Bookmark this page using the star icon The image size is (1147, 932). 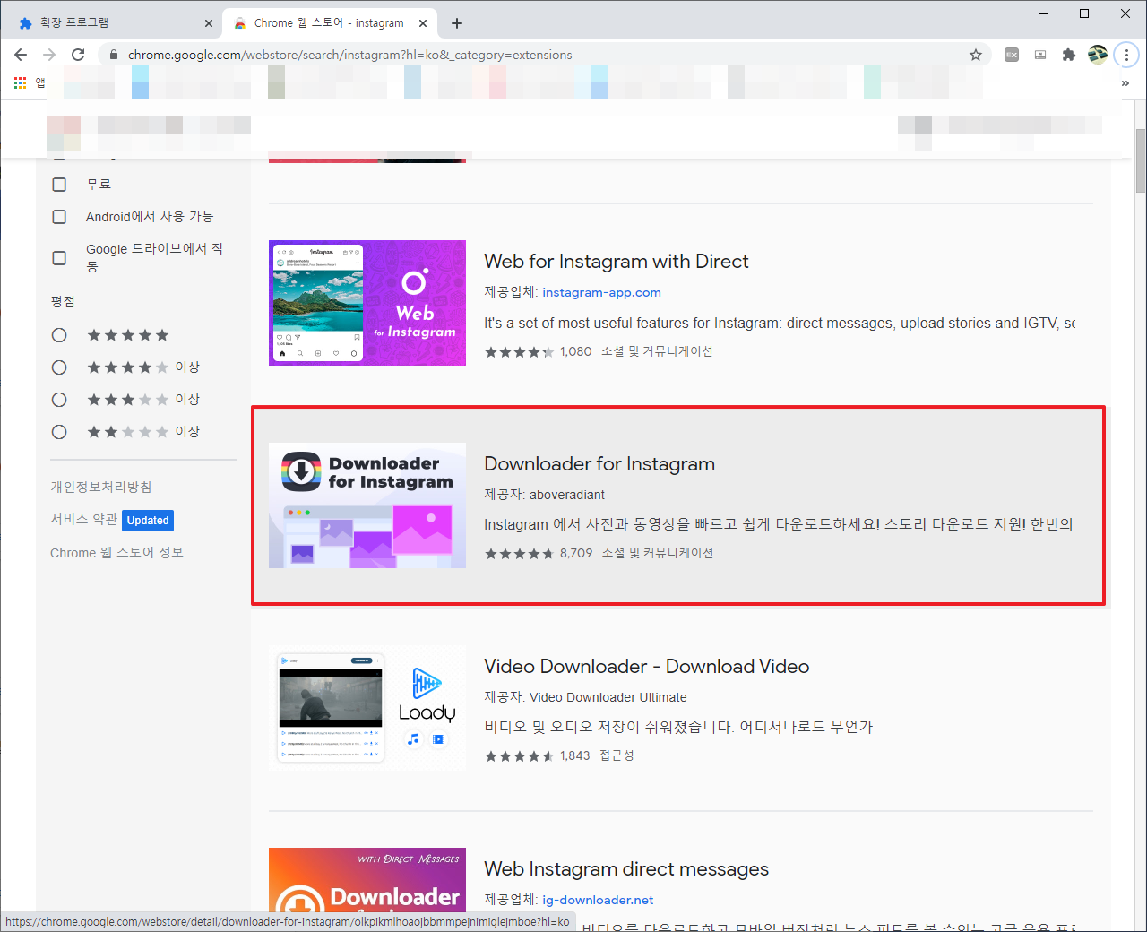pyautogui.click(x=976, y=55)
